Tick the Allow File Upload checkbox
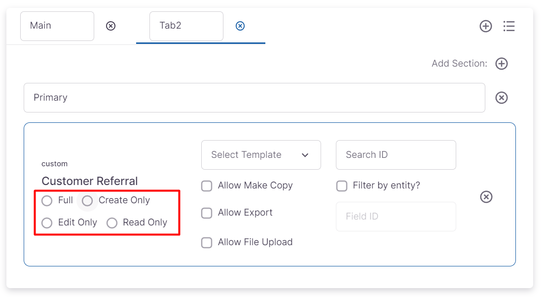Image resolution: width=545 pixels, height=297 pixels. pos(207,243)
